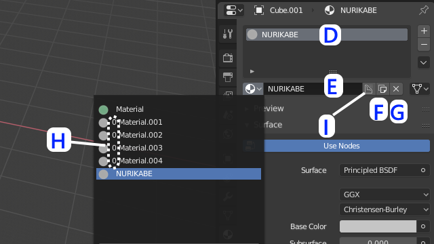Open the browse material sphere dropdown
This screenshot has width=434, height=244.
(x=253, y=89)
